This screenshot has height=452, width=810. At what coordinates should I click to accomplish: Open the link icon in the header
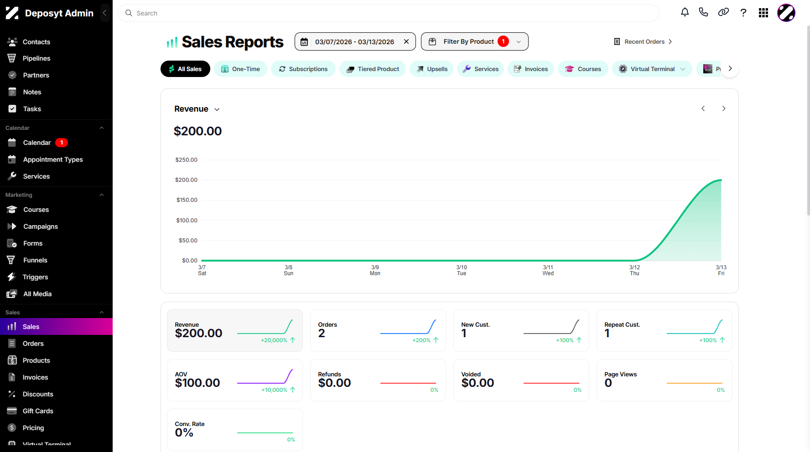(723, 12)
